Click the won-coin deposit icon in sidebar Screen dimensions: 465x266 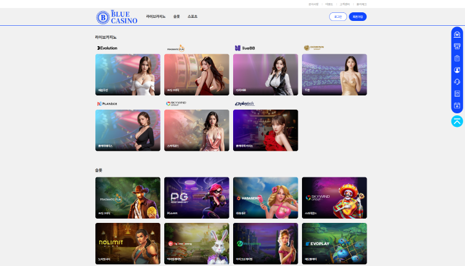pyautogui.click(x=457, y=34)
